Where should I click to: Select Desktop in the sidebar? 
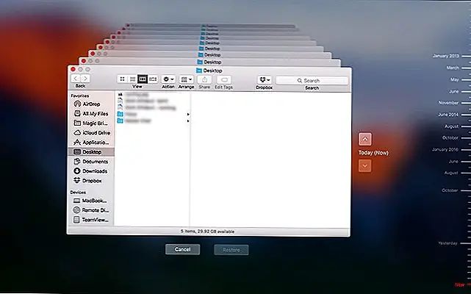pyautogui.click(x=91, y=152)
